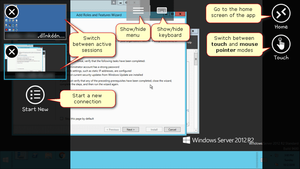This screenshot has width=300, height=169.
Task: Open the show/hide menu hamburger icon
Action: click(138, 11)
